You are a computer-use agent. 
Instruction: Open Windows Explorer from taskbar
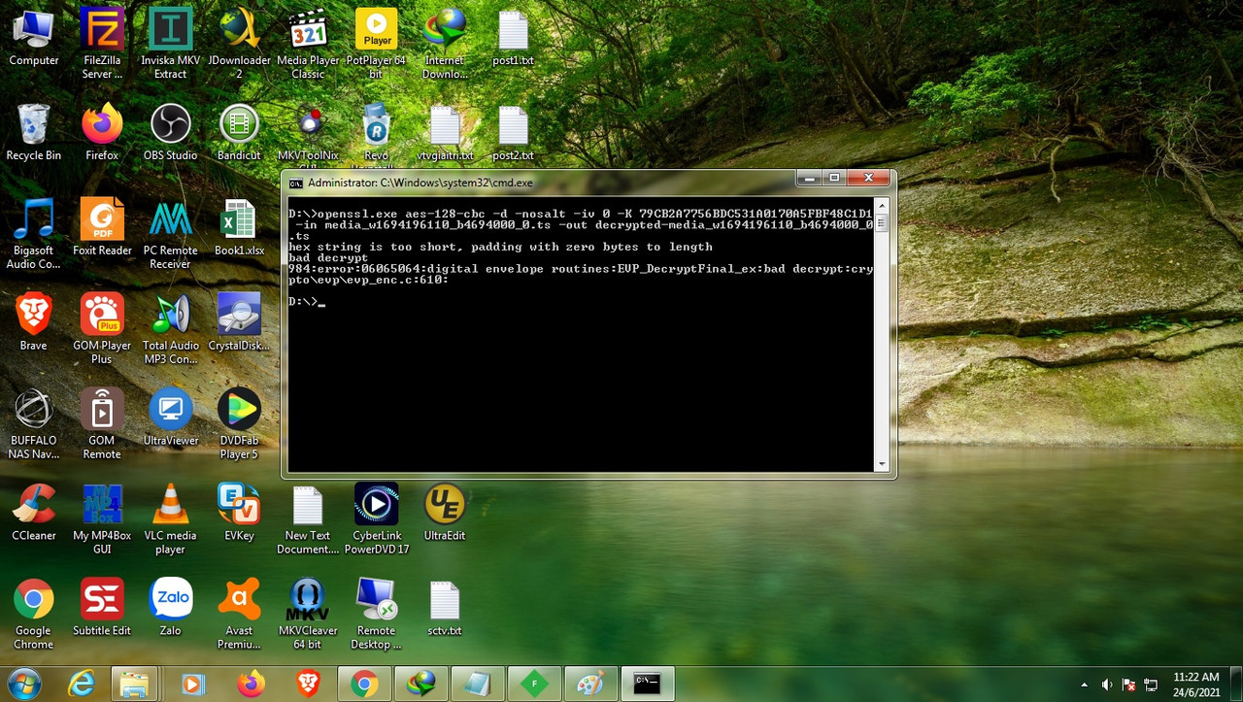coord(134,684)
